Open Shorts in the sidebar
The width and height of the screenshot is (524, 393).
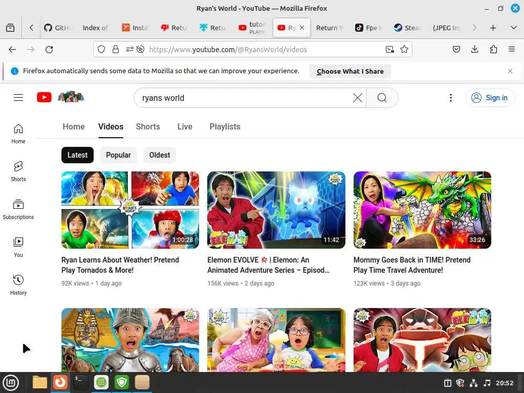(18, 172)
